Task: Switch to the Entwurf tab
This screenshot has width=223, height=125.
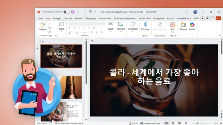Action: (79, 18)
